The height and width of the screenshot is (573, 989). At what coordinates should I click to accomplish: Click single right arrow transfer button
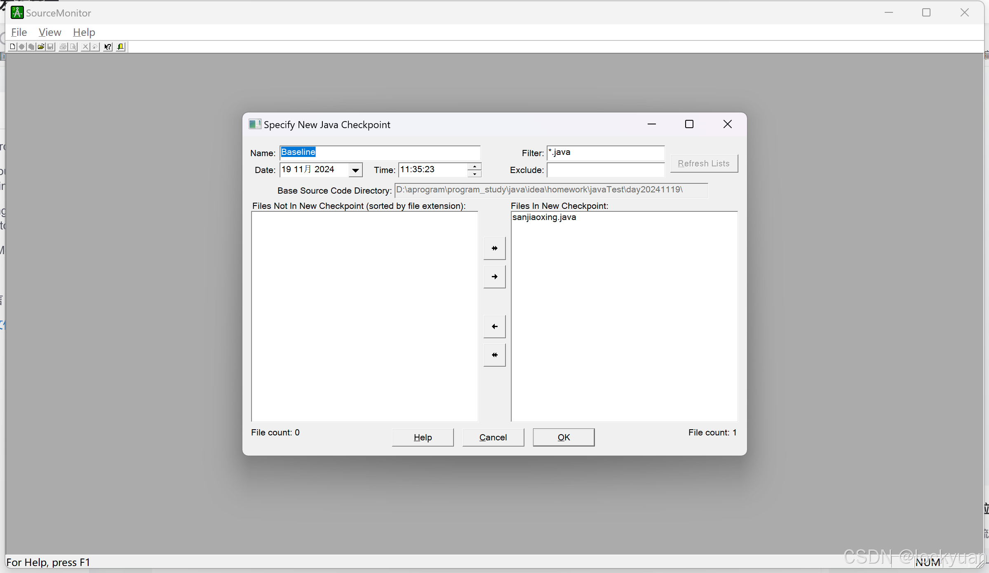pyautogui.click(x=494, y=277)
